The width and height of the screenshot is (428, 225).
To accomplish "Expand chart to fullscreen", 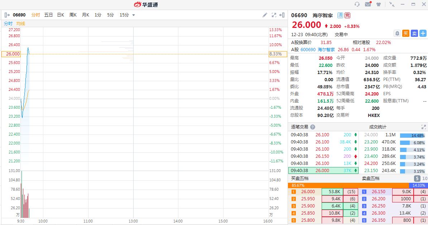I will click(274, 15).
